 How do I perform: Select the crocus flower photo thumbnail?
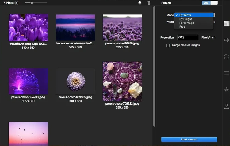(28, 28)
